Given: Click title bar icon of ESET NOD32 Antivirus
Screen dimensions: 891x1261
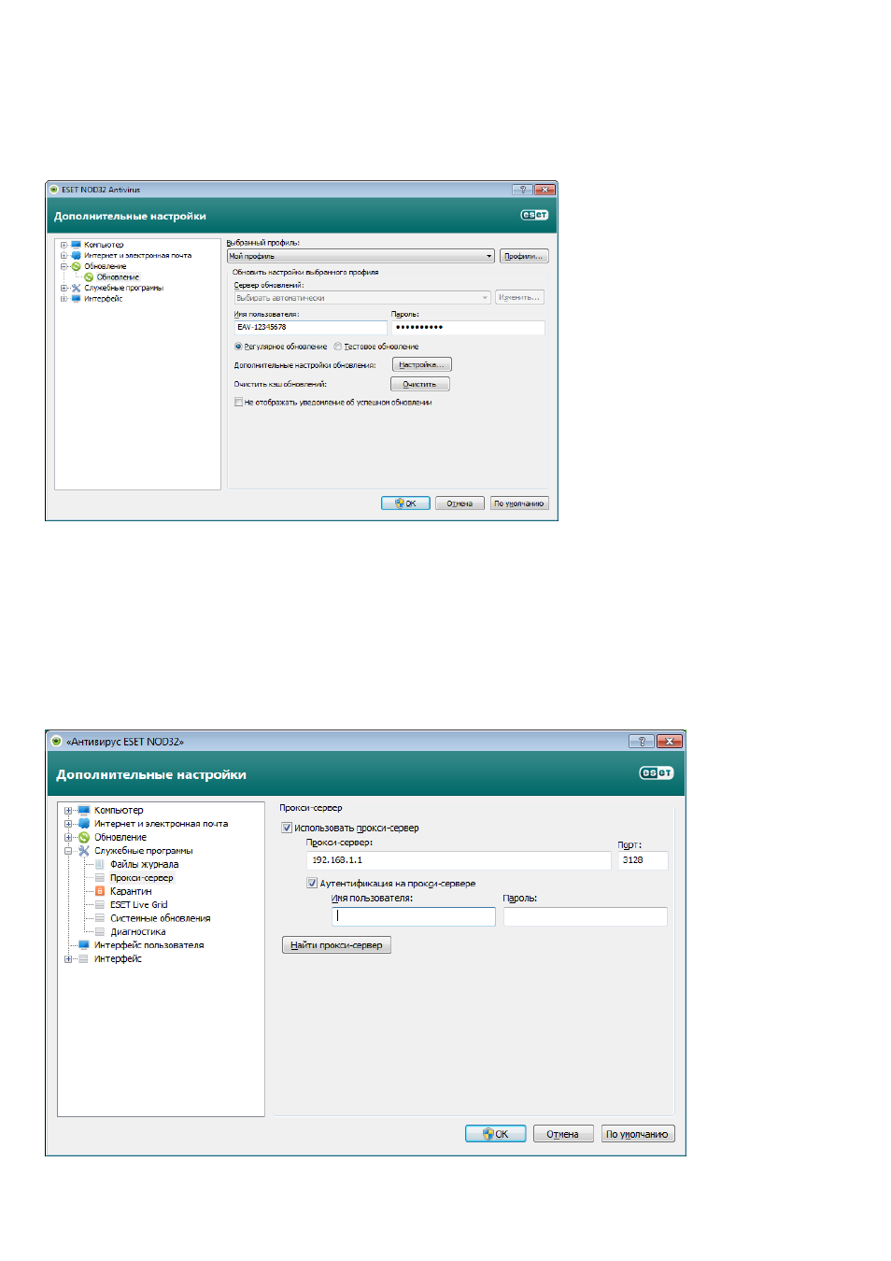Looking at the screenshot, I should click(54, 190).
